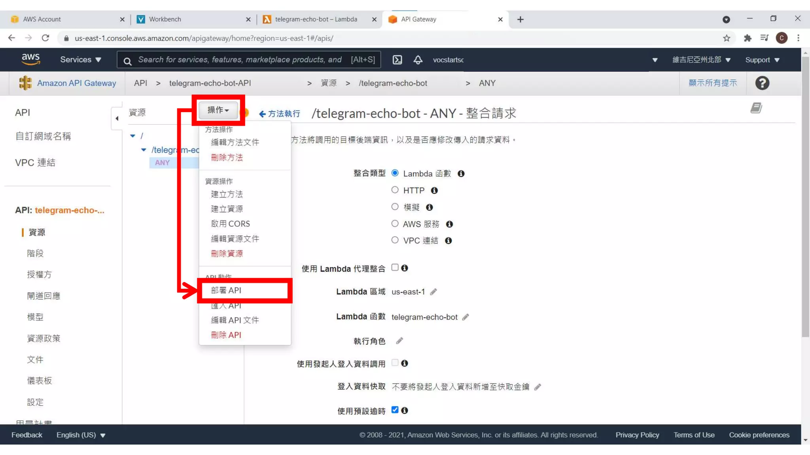Open the 操作 actions dropdown
Viewport: 810px width, 455px height.
pyautogui.click(x=218, y=110)
